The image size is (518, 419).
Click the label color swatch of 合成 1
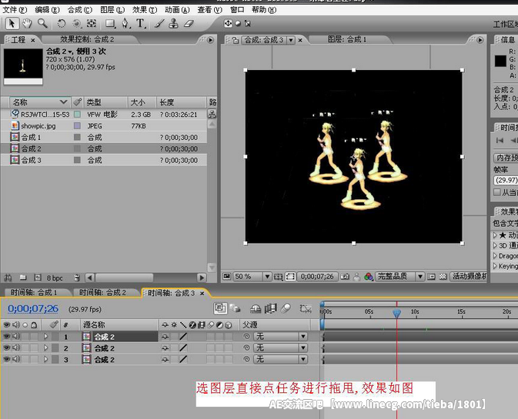tap(77, 137)
